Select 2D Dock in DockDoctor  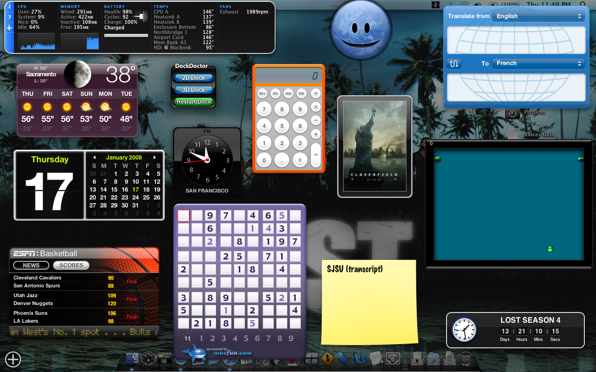193,78
